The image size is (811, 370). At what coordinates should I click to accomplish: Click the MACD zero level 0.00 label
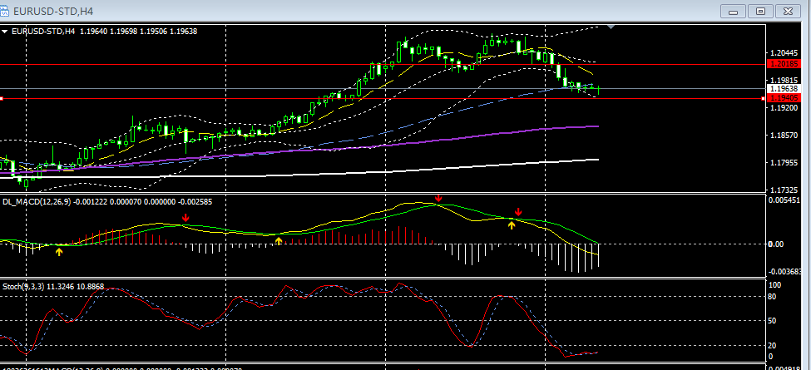[775, 244]
